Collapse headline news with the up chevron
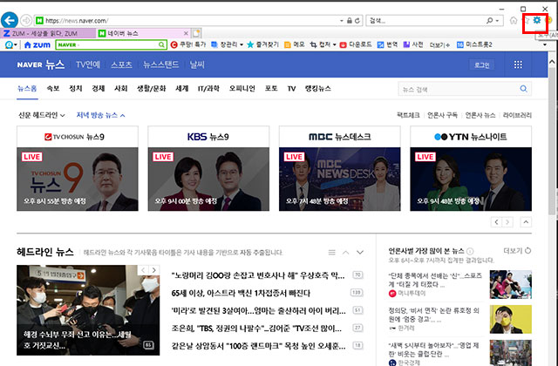558x366 pixels. point(345,252)
